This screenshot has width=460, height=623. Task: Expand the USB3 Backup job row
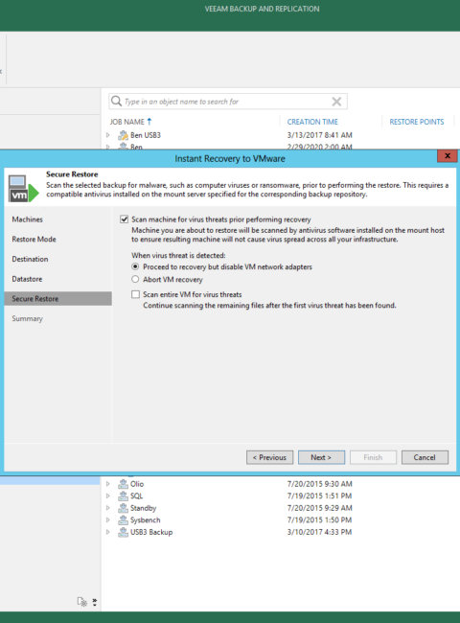click(x=108, y=532)
